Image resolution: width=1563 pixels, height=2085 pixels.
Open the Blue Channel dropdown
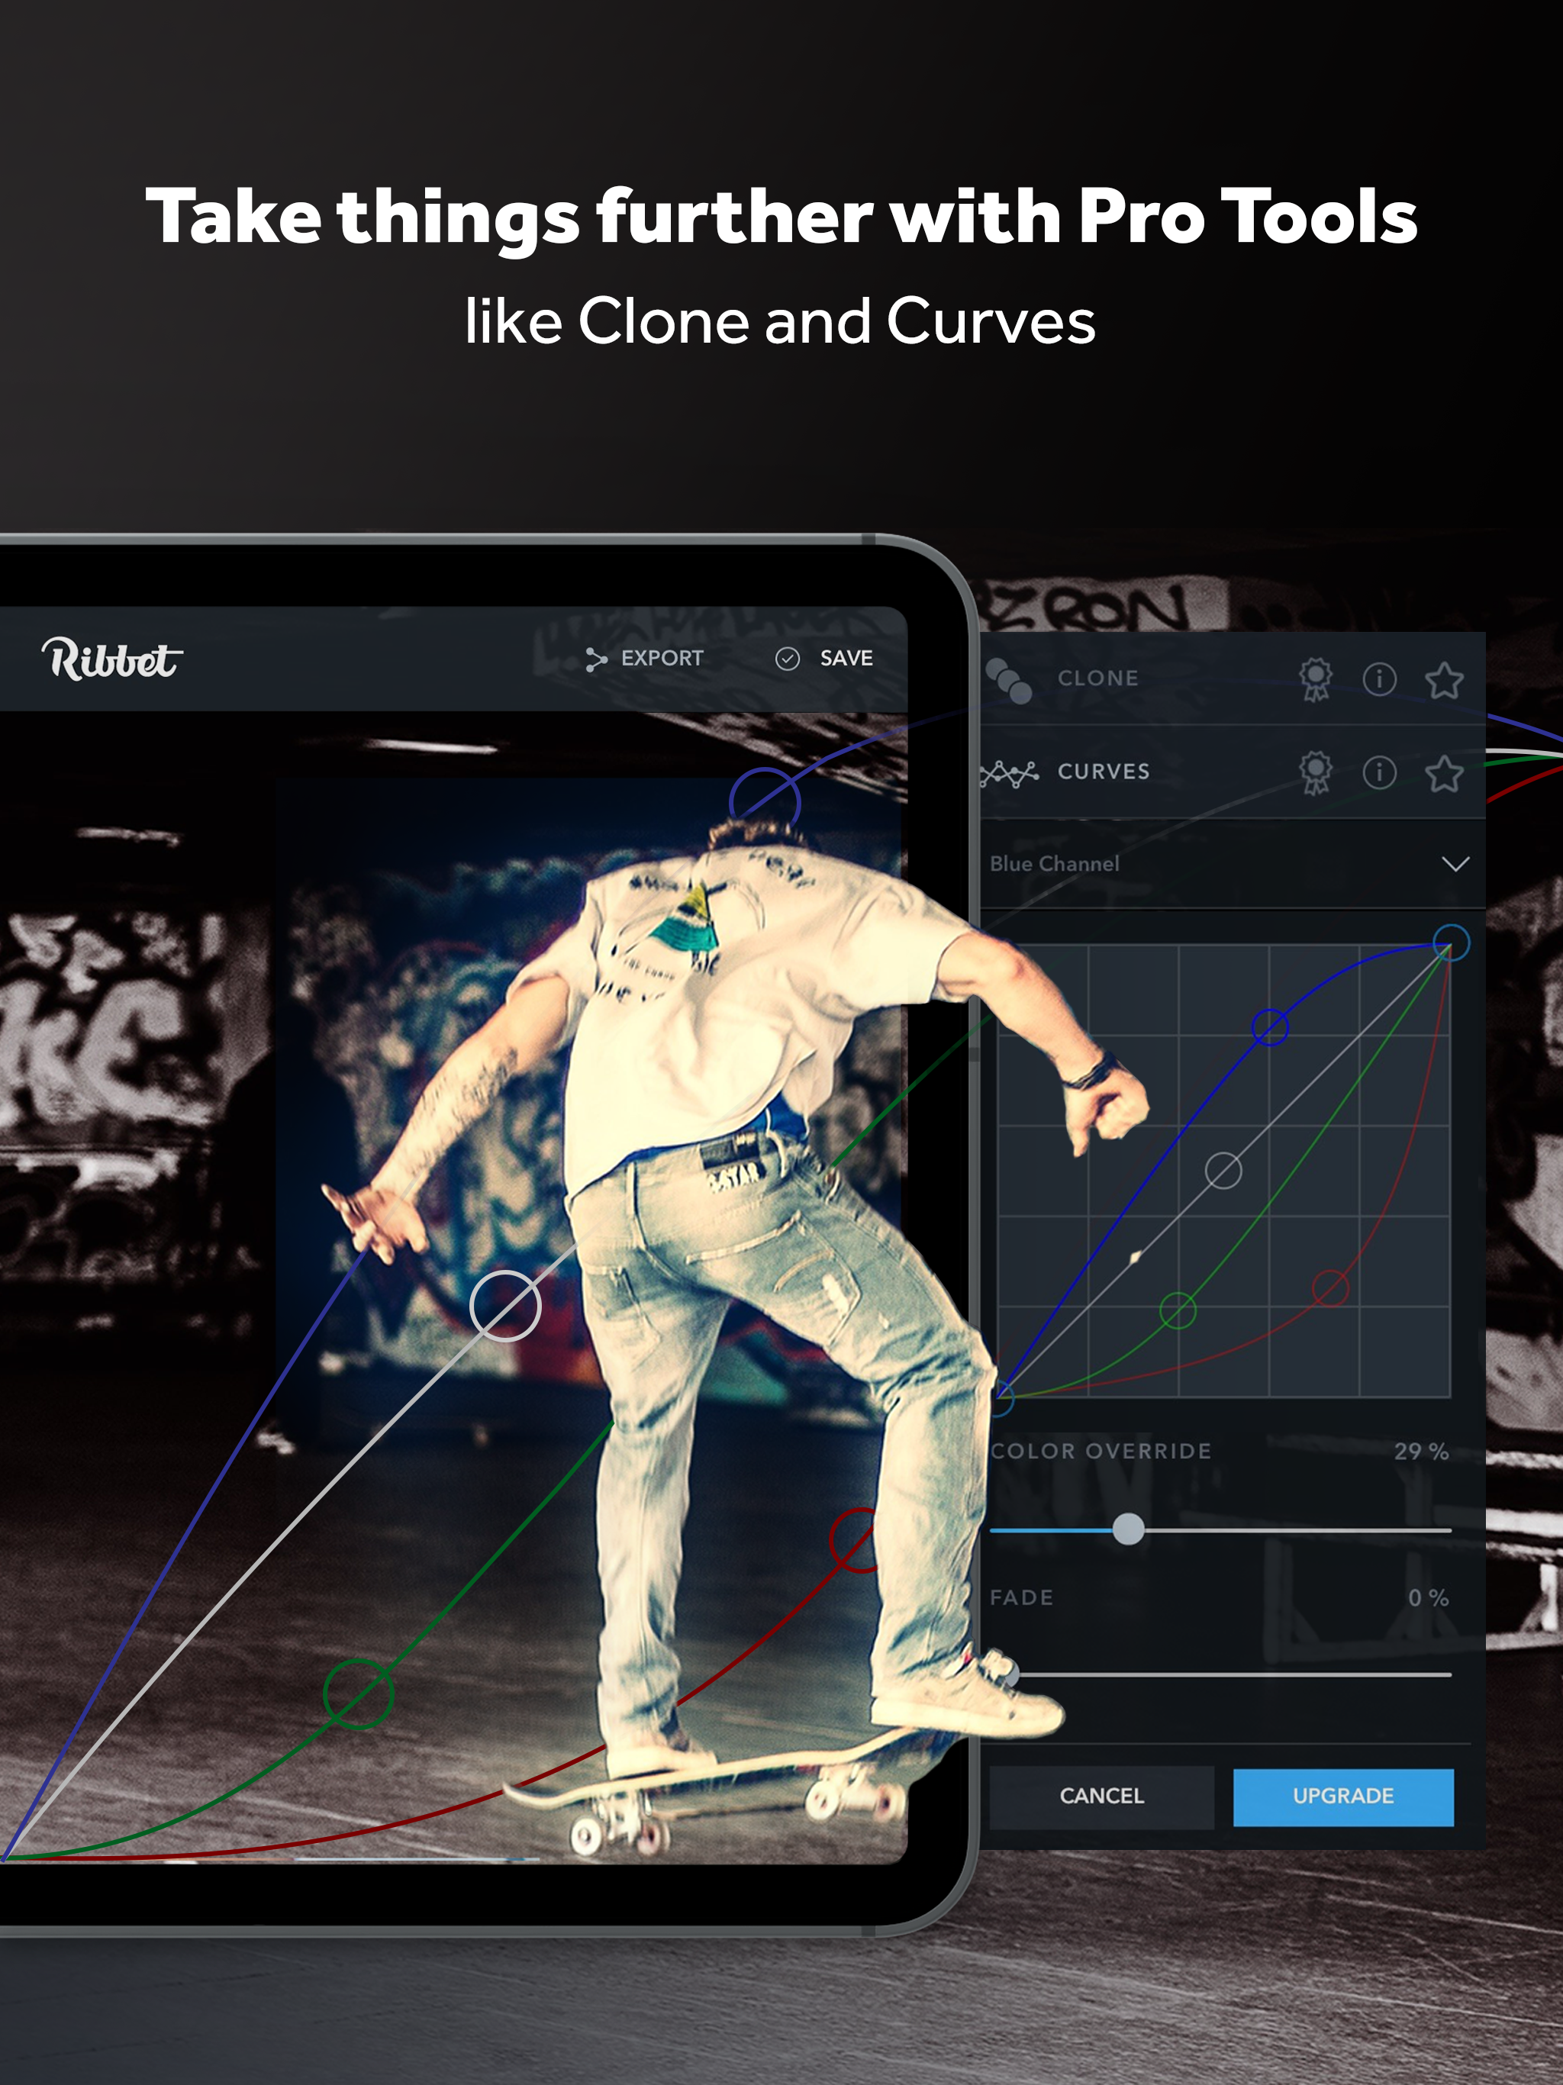(x=1232, y=865)
